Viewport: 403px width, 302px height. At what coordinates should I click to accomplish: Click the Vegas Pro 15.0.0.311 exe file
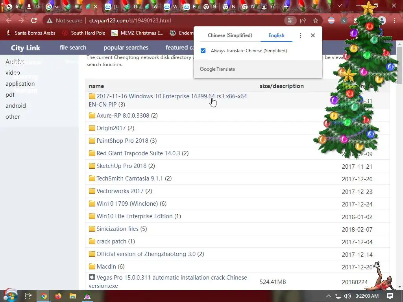(168, 282)
